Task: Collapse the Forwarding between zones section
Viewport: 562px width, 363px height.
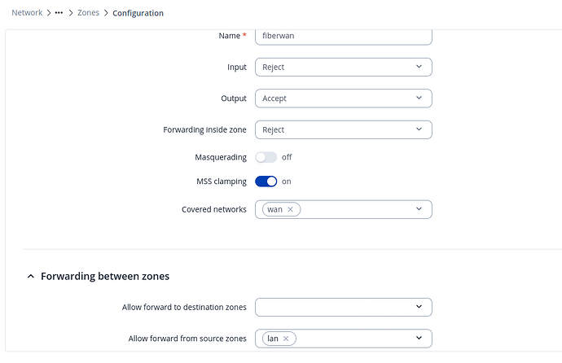Action: [31, 277]
